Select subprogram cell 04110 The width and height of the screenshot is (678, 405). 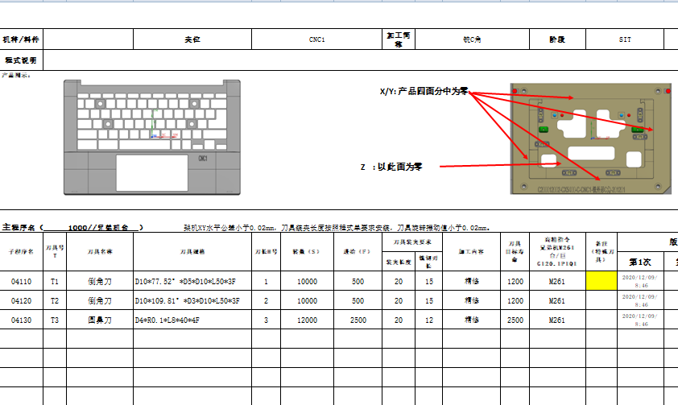(x=21, y=281)
